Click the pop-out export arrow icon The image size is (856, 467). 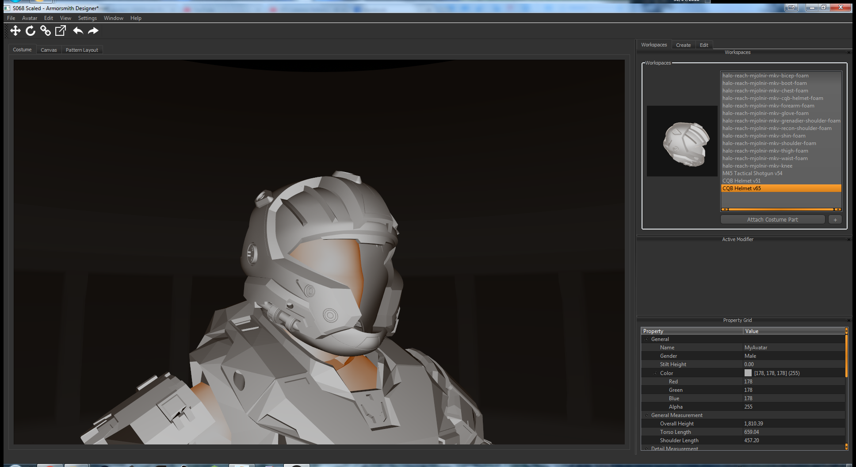pyautogui.click(x=61, y=31)
